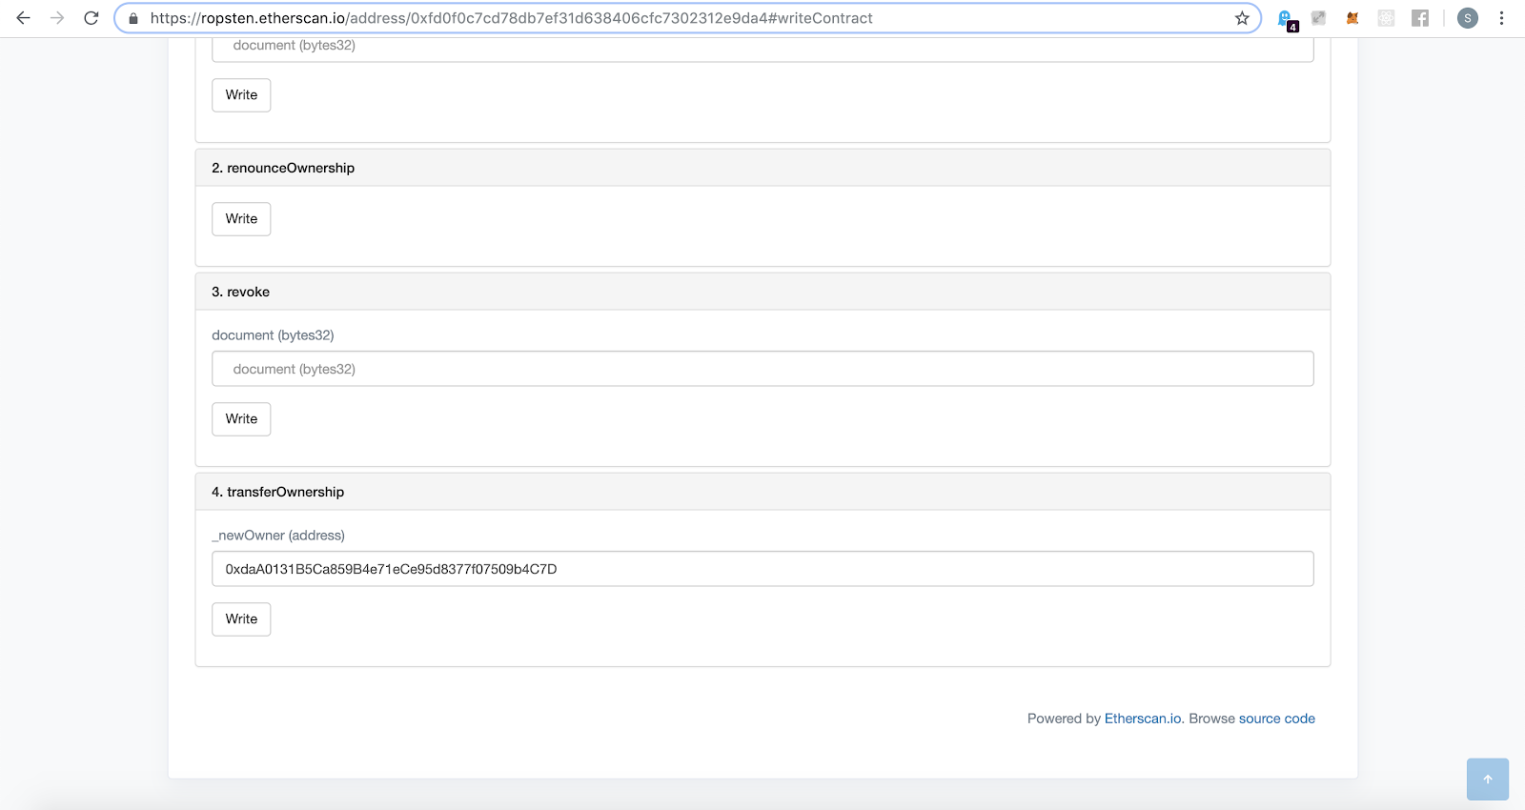Open the Etherscan.io link in footer
The image size is (1525, 810).
[1143, 719]
